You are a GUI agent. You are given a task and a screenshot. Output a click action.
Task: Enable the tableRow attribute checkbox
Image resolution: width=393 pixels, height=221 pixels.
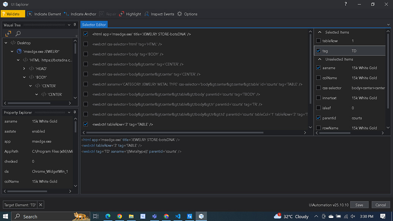tap(318, 41)
